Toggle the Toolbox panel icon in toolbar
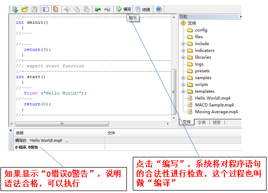Image resolution: width=268 pixels, height=193 pixels. tap(55, 9)
